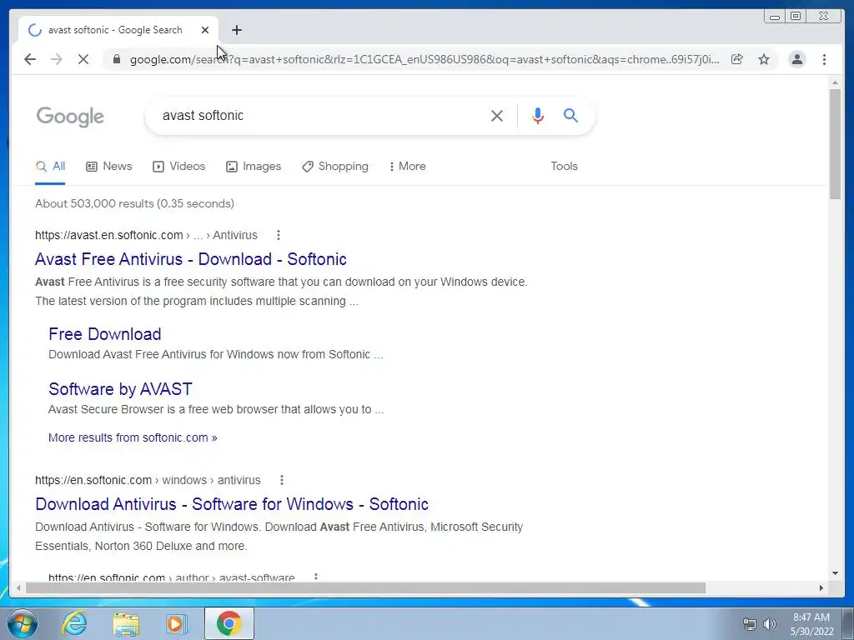Open Windows Media Player from taskbar
Screen dimensions: 854x640
click(x=177, y=624)
